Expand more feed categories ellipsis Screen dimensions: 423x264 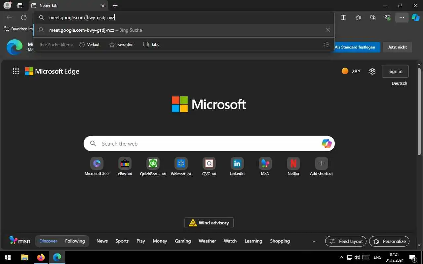[x=314, y=241]
